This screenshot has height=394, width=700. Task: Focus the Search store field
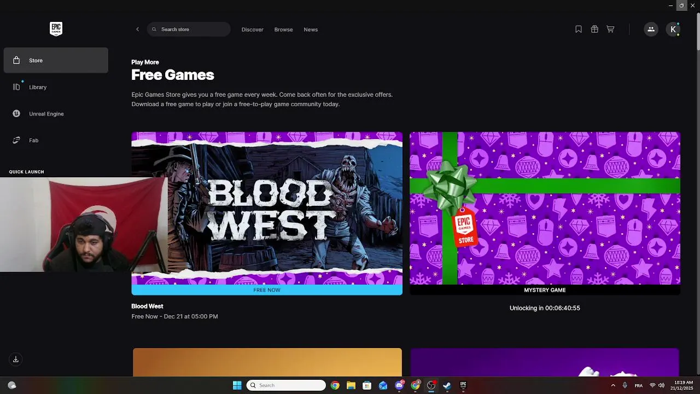point(189,30)
